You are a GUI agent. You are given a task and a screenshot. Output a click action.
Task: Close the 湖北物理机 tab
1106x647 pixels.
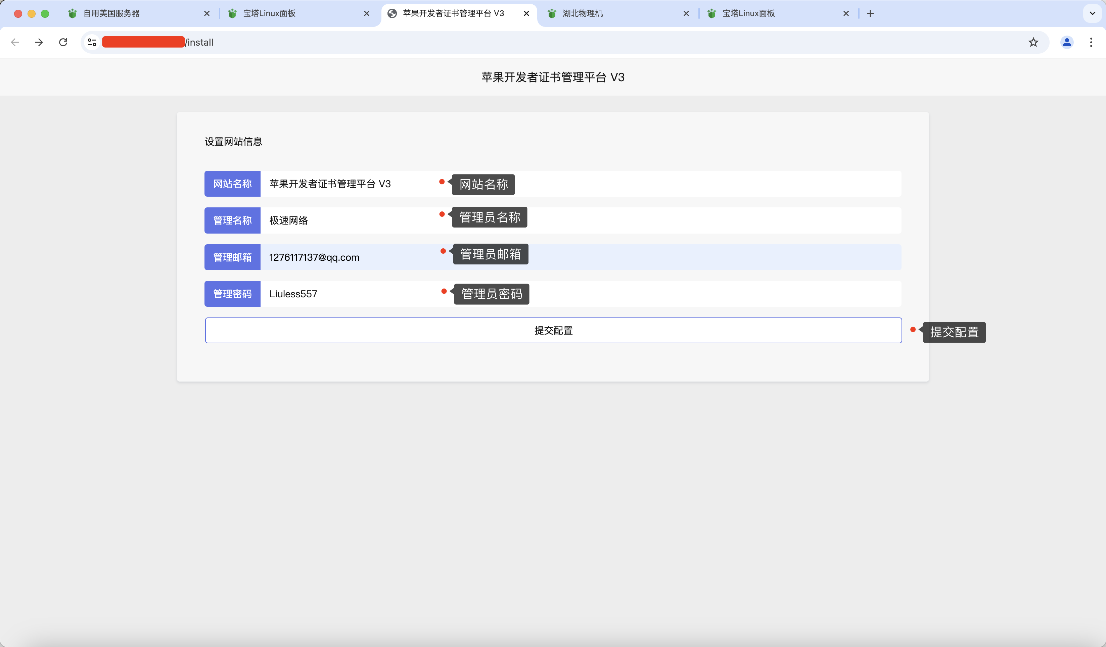click(x=686, y=14)
